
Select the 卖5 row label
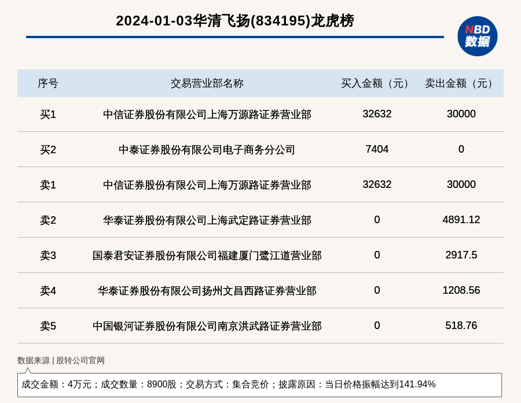coord(48,326)
